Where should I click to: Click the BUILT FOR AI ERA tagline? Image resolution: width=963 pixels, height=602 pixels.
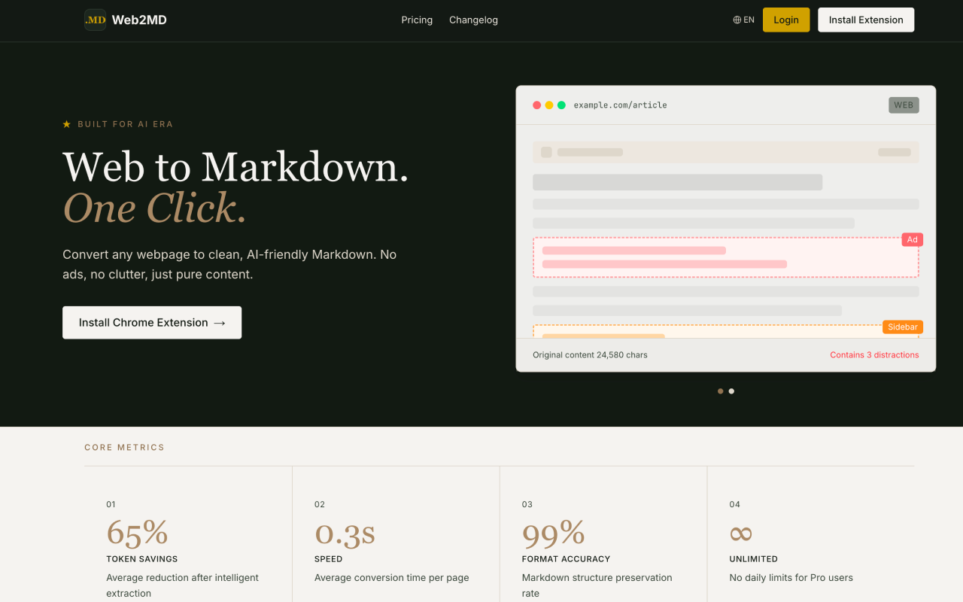point(126,124)
